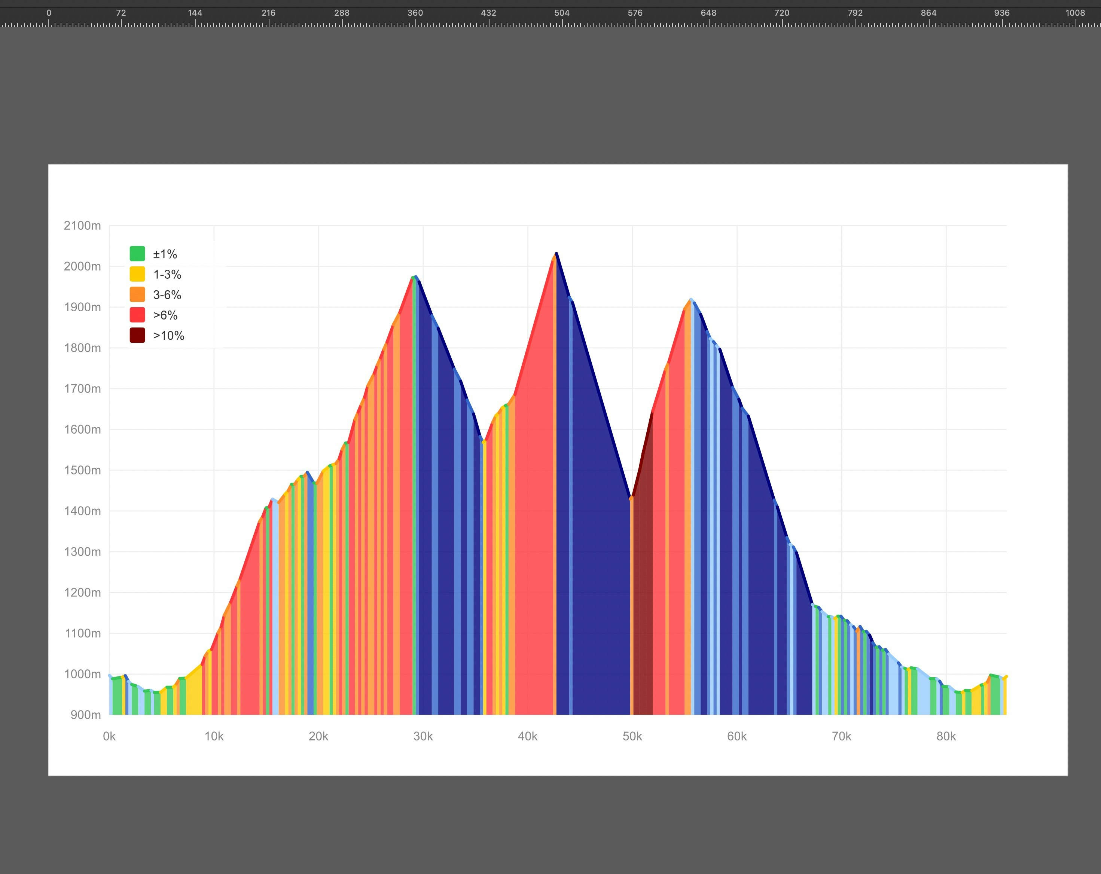Click the 1008 mark on horizontal ruler
Image resolution: width=1101 pixels, height=874 pixels.
pyautogui.click(x=1075, y=13)
